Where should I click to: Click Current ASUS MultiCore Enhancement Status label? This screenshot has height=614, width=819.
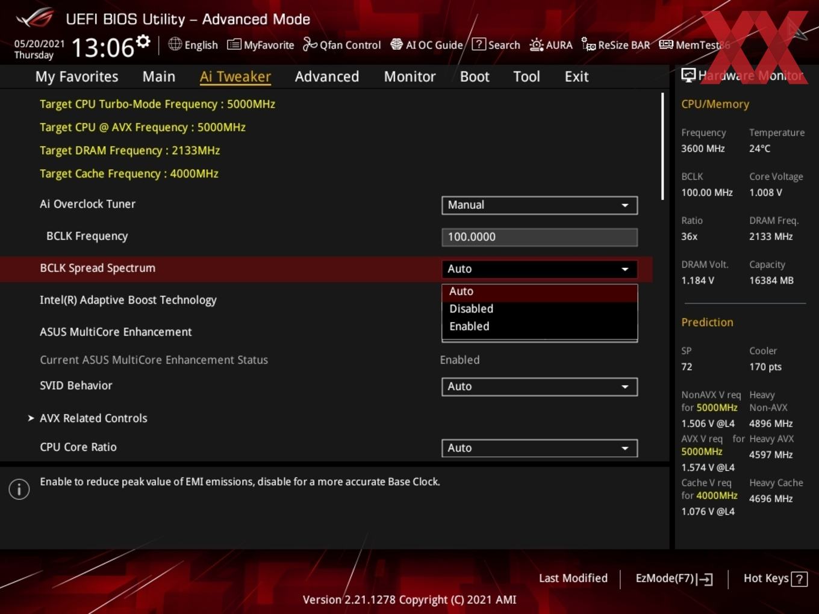point(154,360)
